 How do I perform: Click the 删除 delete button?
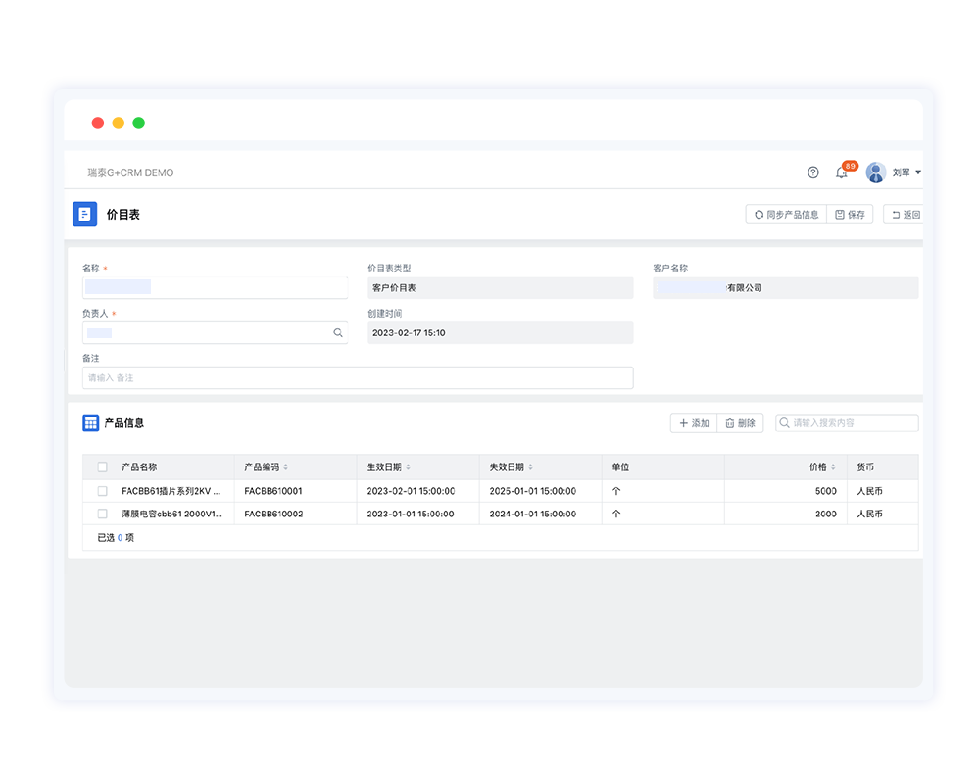coord(740,423)
